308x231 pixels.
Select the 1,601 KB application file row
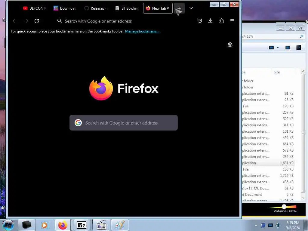pyautogui.click(x=268, y=163)
